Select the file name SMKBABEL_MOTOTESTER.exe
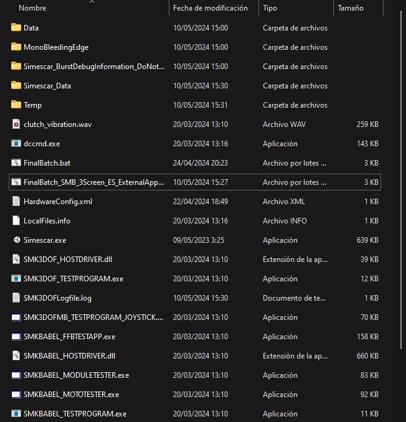This screenshot has width=406, height=422. pos(72,395)
